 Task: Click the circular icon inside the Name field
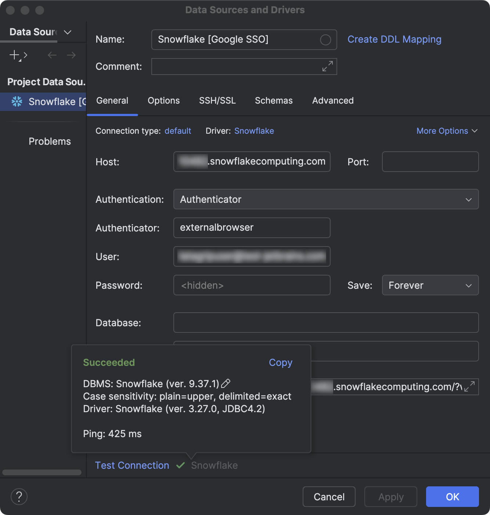[325, 40]
